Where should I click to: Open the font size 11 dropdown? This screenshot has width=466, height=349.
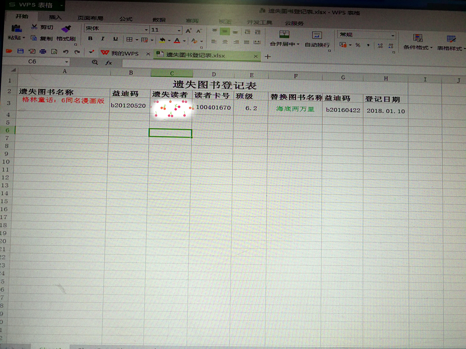coord(179,30)
